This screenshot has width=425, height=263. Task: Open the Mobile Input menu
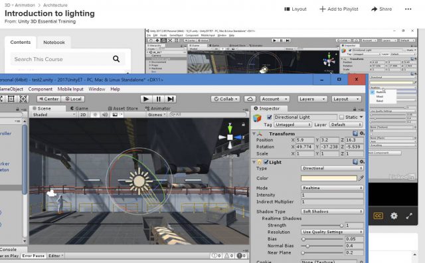[70, 89]
